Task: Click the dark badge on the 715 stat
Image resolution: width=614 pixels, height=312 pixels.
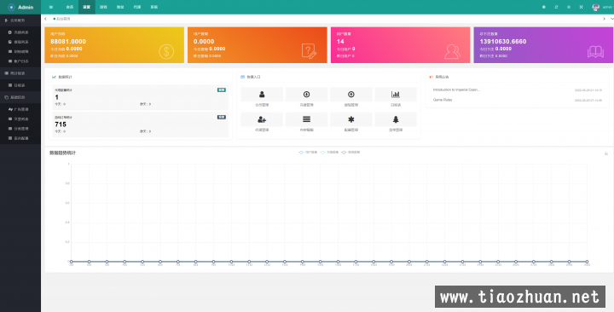Action: coord(221,117)
